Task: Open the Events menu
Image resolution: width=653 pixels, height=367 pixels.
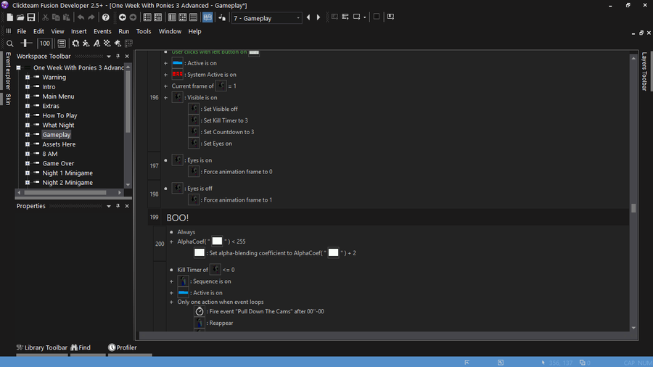Action: (x=102, y=31)
